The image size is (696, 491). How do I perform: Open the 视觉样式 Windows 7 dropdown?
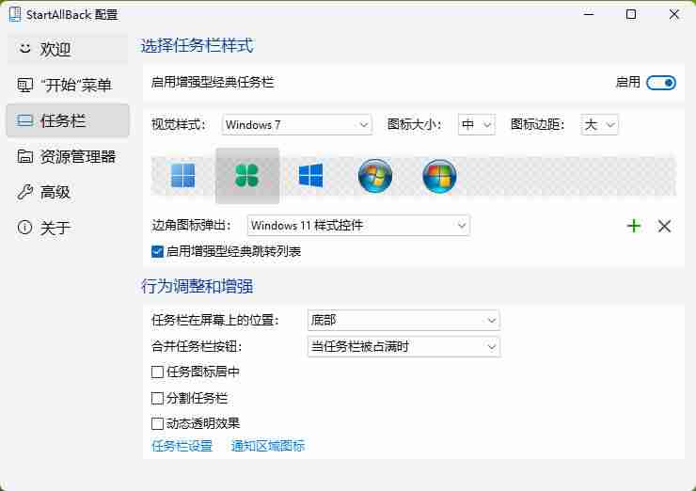pyautogui.click(x=297, y=125)
